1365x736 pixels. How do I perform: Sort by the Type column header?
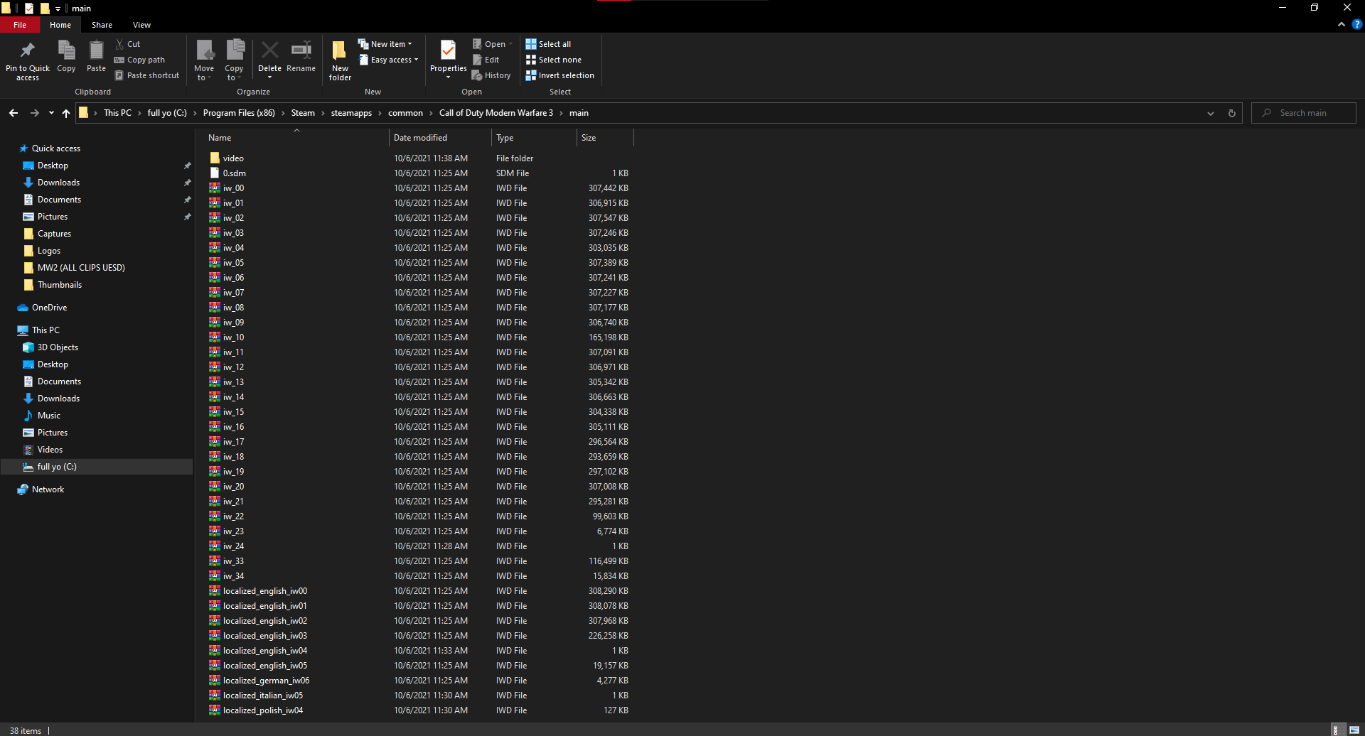pyautogui.click(x=535, y=138)
